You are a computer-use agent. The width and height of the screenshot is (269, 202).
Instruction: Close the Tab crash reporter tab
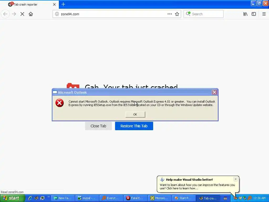[x=54, y=4]
